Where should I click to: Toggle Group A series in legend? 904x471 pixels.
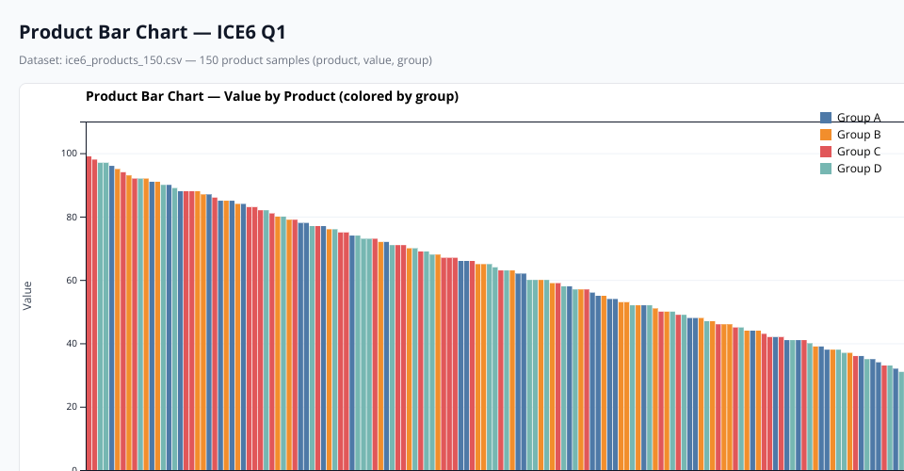(858, 118)
